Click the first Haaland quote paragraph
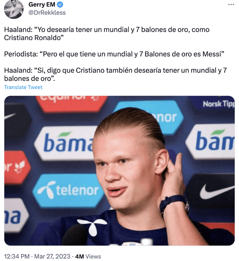This screenshot has height=261, width=239. 107,33
